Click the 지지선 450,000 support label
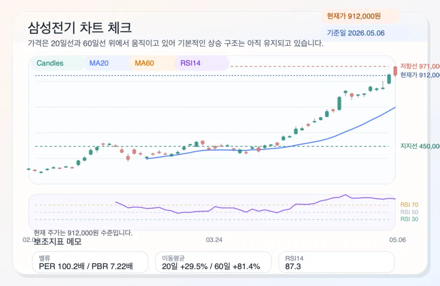Viewport: 440px width, 286px height. (420, 146)
